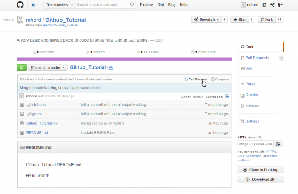Expand the Unwatch dropdown button
This screenshot has width=298, height=194.
(x=206, y=20)
